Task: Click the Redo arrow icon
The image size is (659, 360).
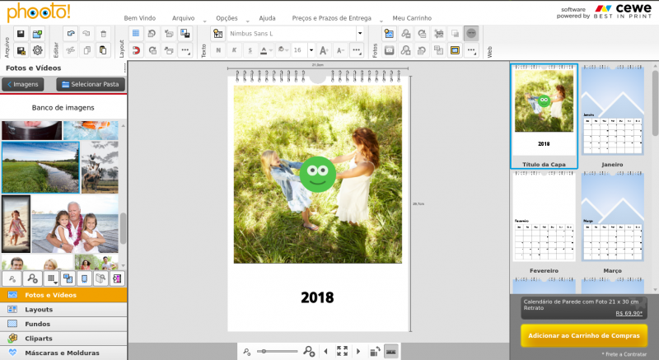Action: [x=86, y=34]
